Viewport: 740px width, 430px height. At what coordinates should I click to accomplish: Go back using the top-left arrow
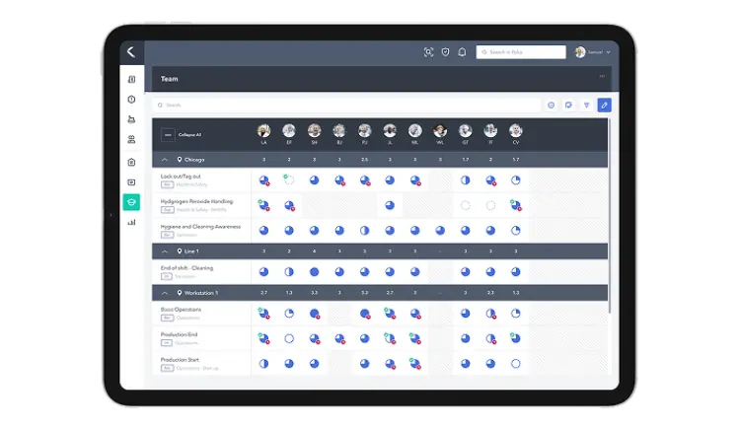tap(131, 52)
